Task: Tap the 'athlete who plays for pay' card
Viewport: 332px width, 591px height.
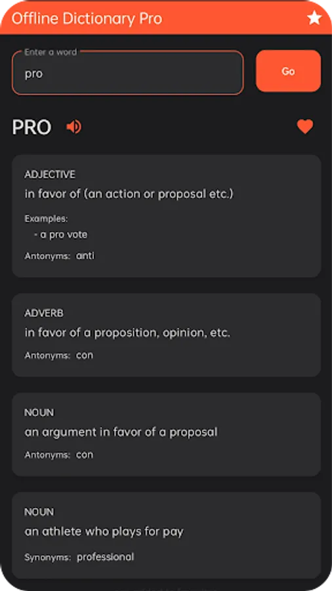Action: pos(167,535)
